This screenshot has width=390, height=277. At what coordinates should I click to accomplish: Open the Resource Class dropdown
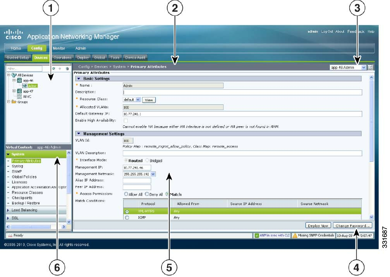point(138,100)
